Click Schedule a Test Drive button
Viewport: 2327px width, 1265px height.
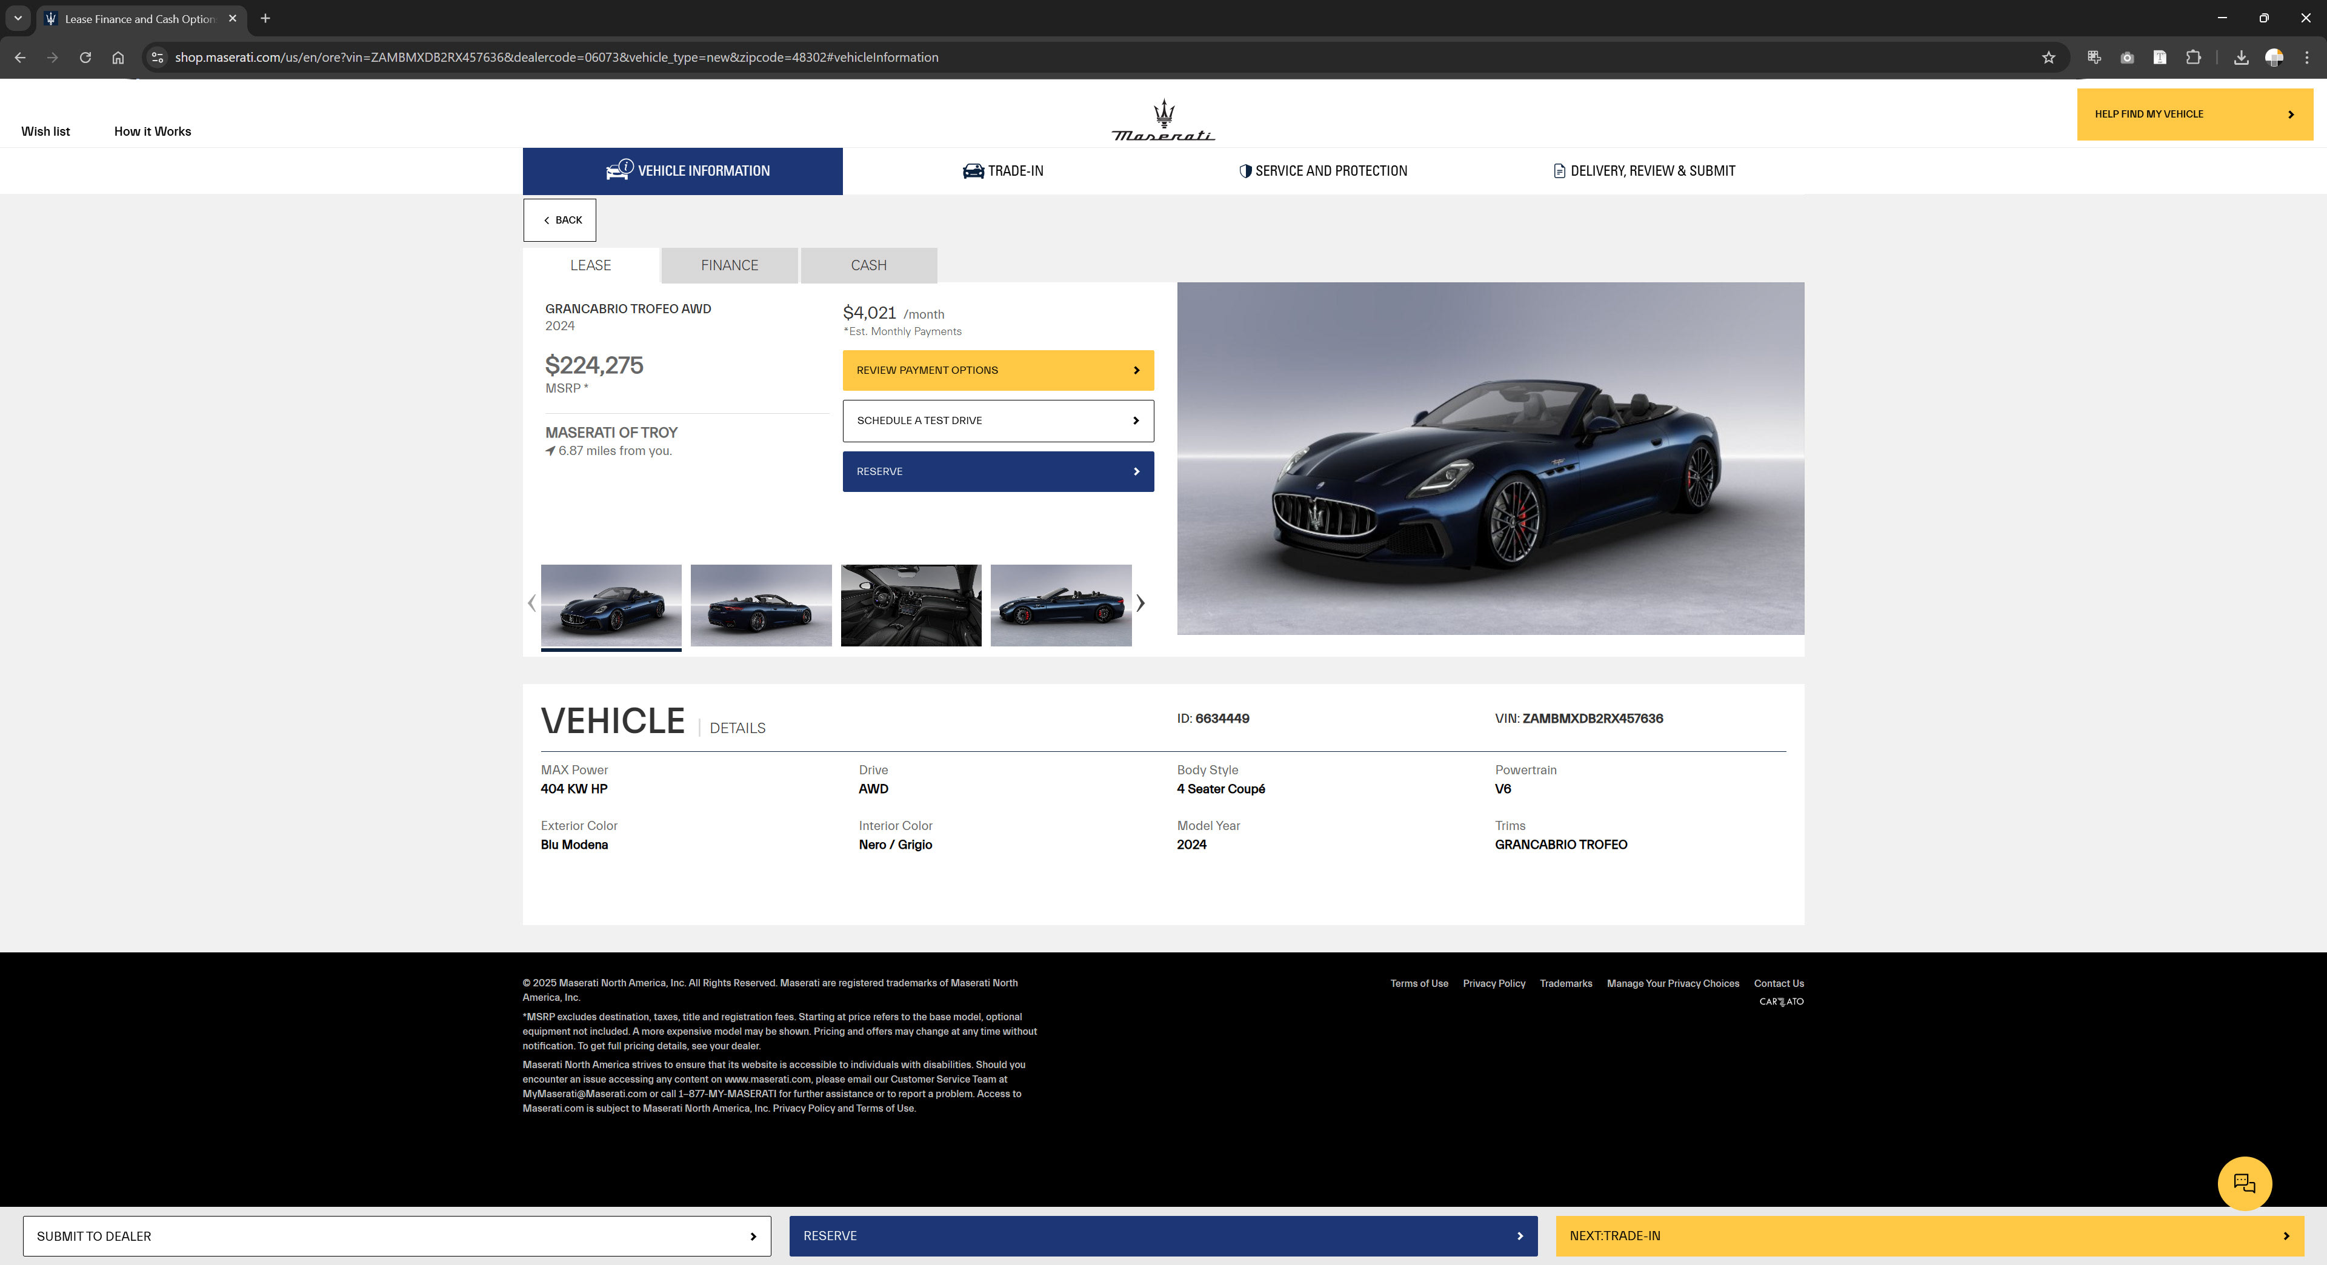[x=998, y=421]
